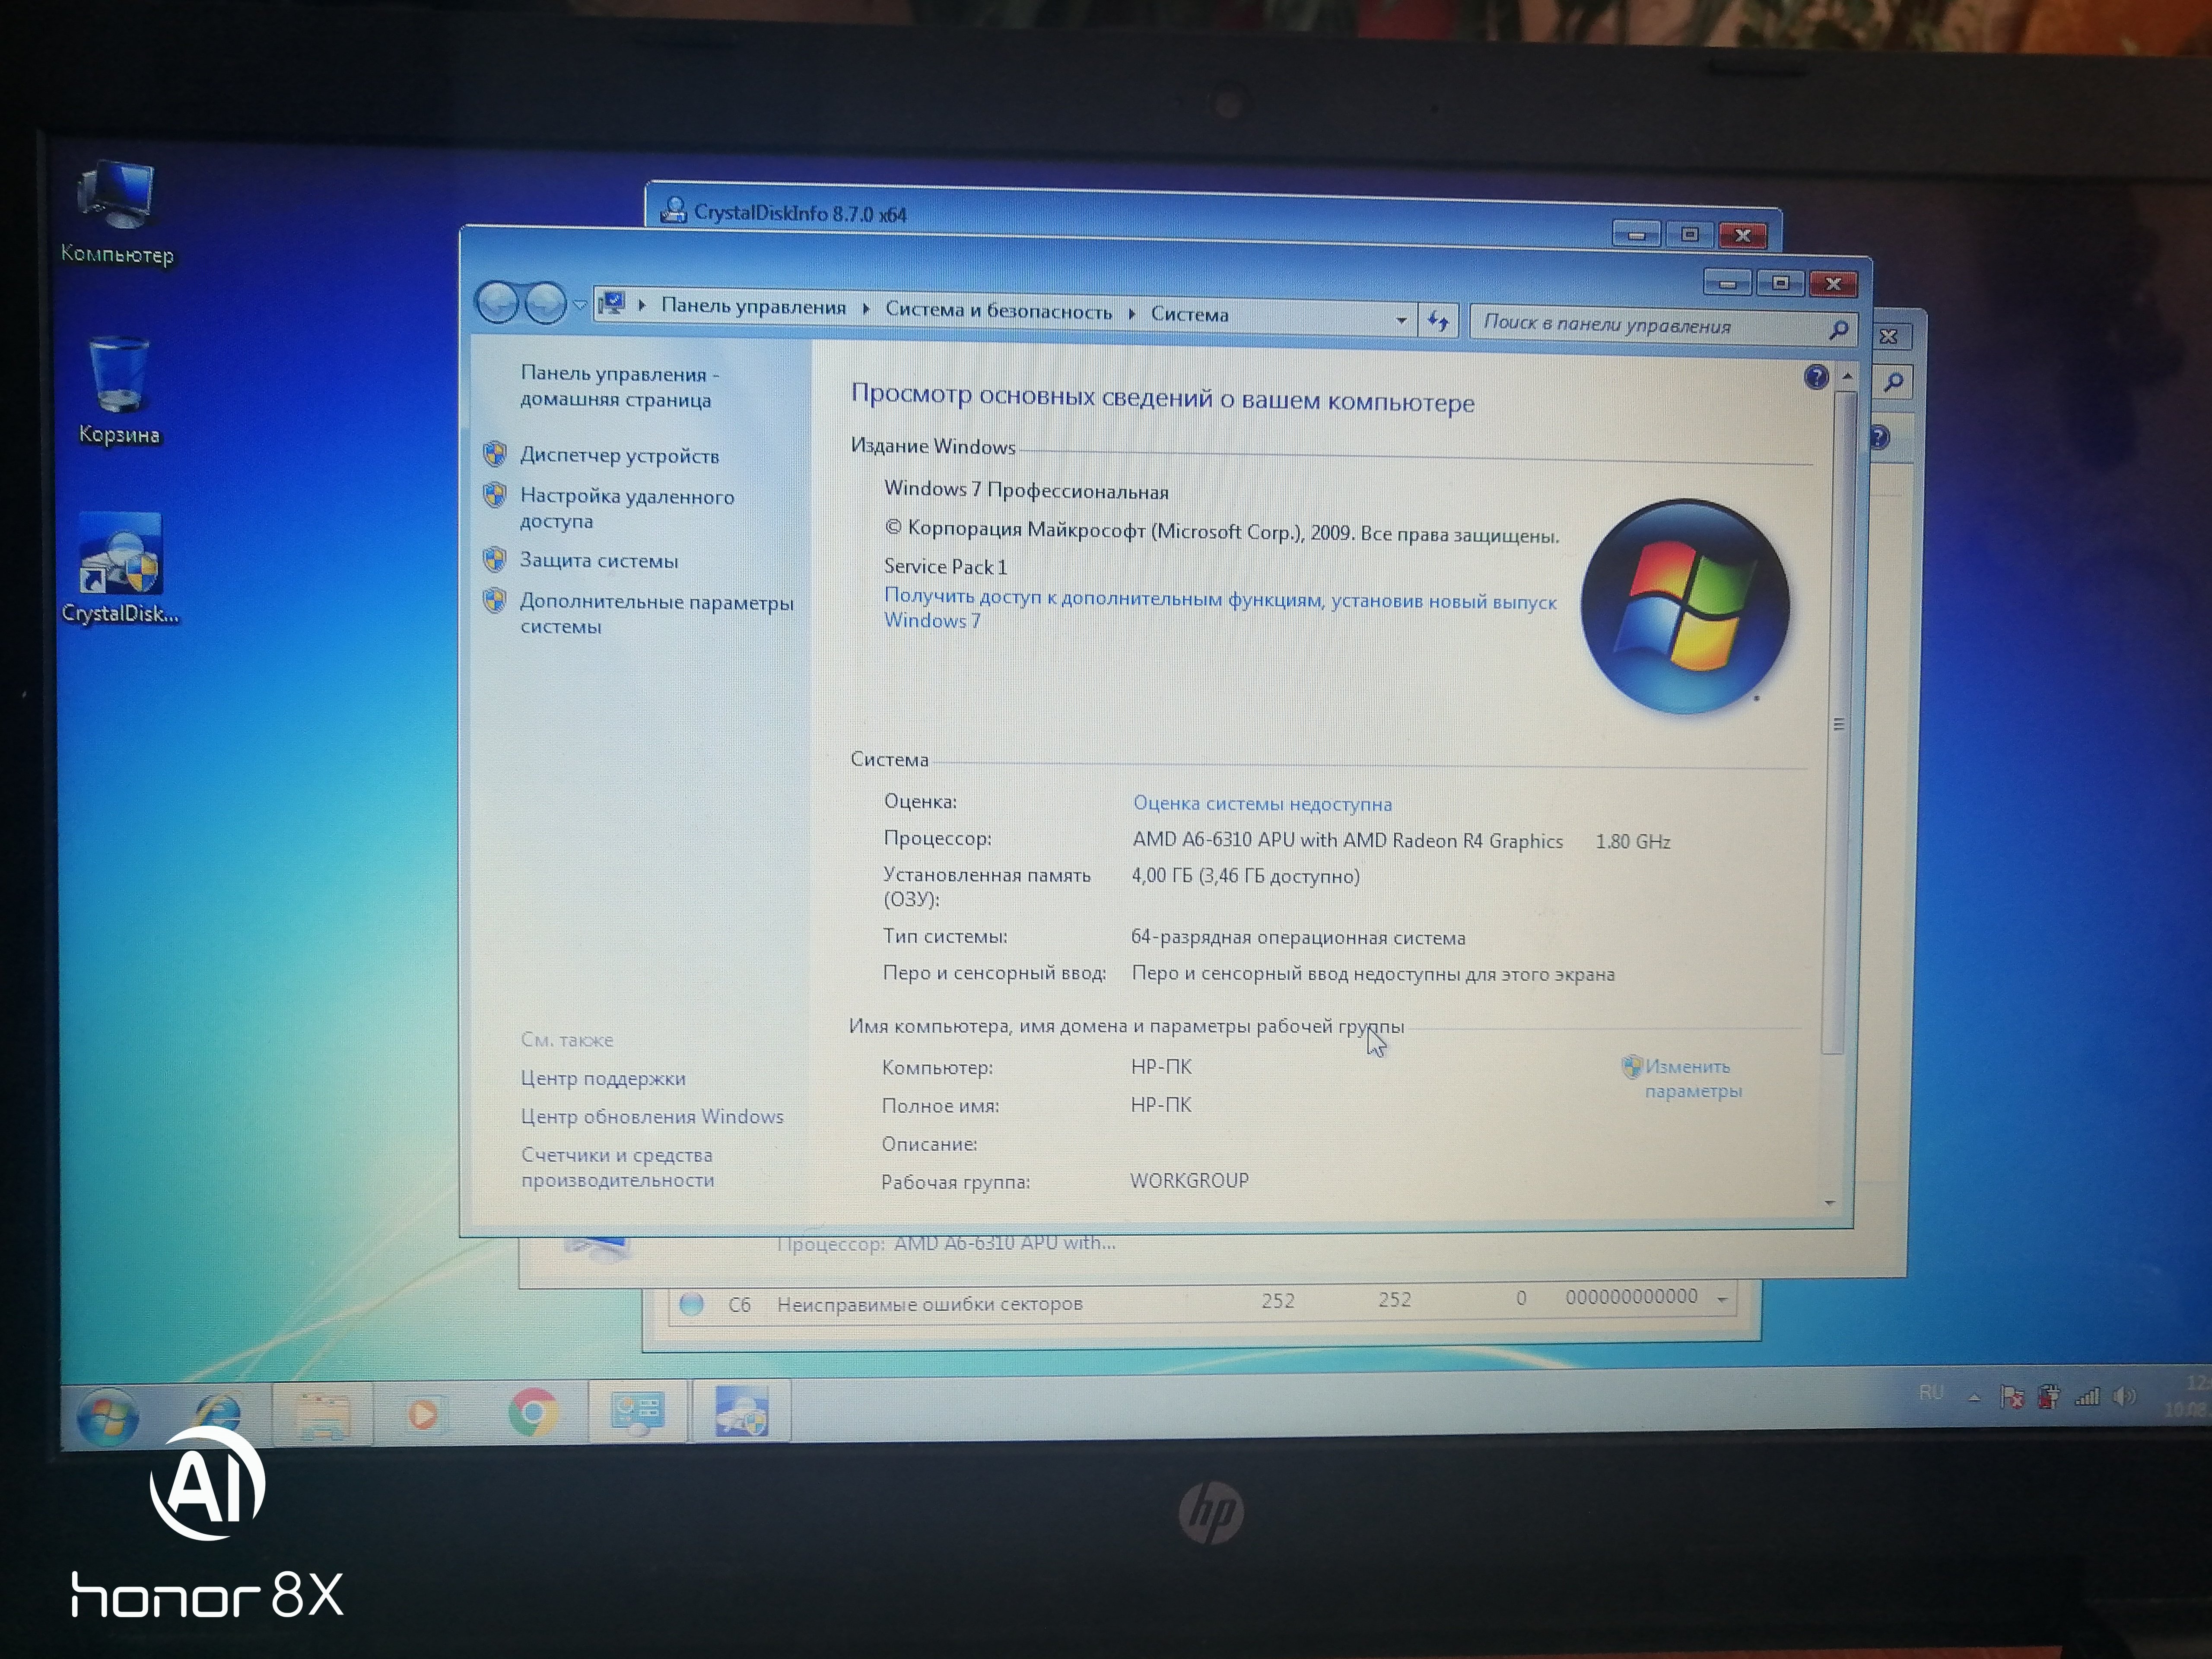
Task: Expand chevron after Панель управления breadcrumb
Action: pyautogui.click(x=866, y=309)
